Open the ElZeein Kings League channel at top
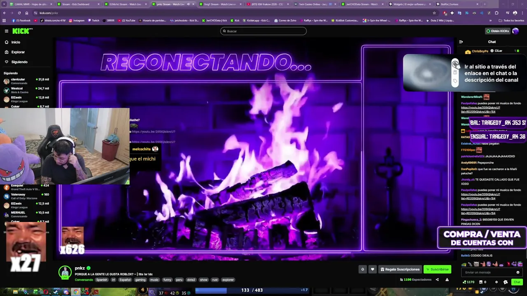This screenshot has height=296, width=527. coord(26,99)
